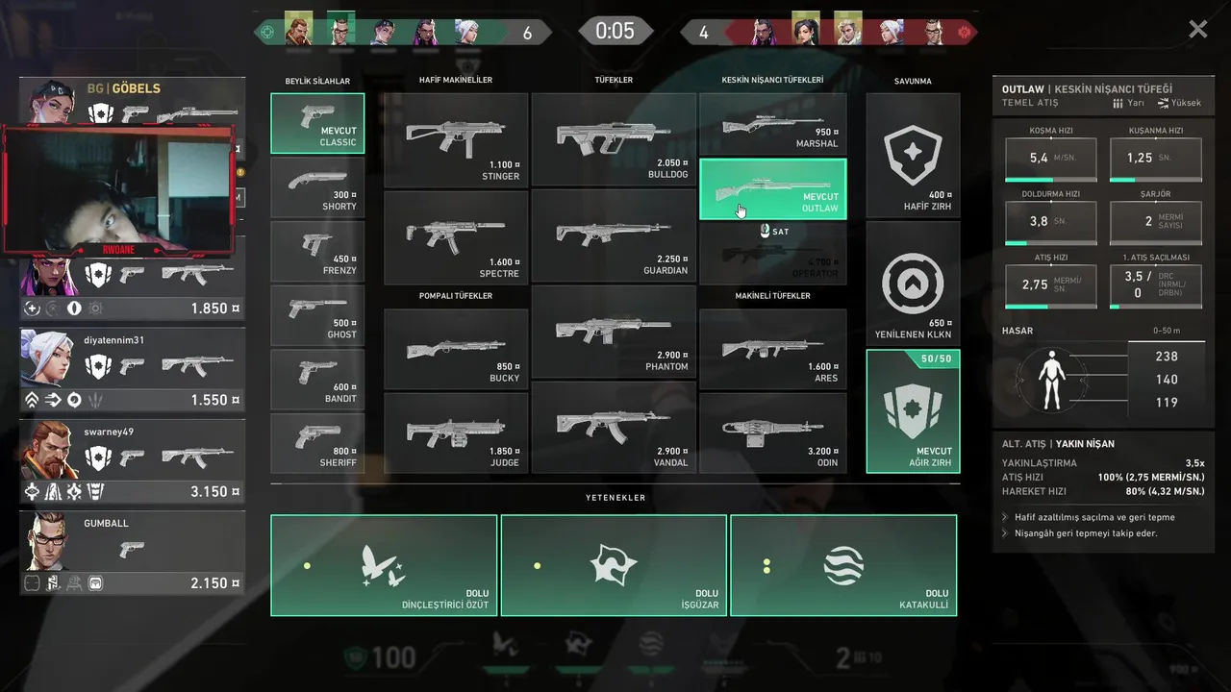Click the Koşma Hızı 5,4 stat box
The height and width of the screenshot is (692, 1231).
pyautogui.click(x=1050, y=159)
